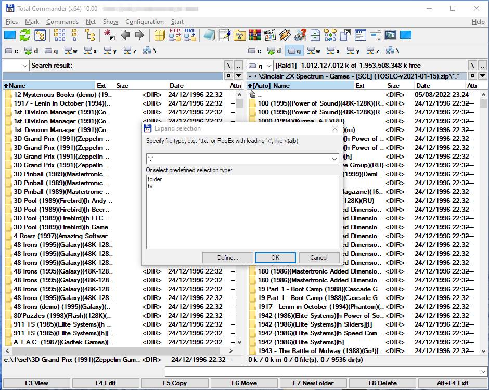This screenshot has width=489, height=390.
Task: Open right panel path tabs dropdown arrow
Action: (250, 76)
